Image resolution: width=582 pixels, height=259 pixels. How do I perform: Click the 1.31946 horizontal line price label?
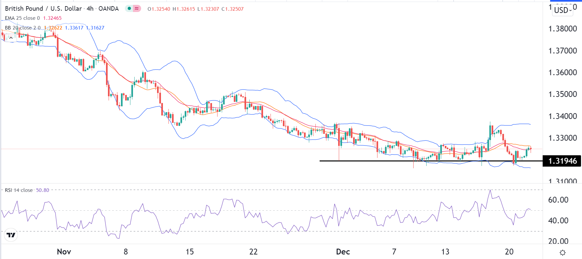pyautogui.click(x=562, y=161)
